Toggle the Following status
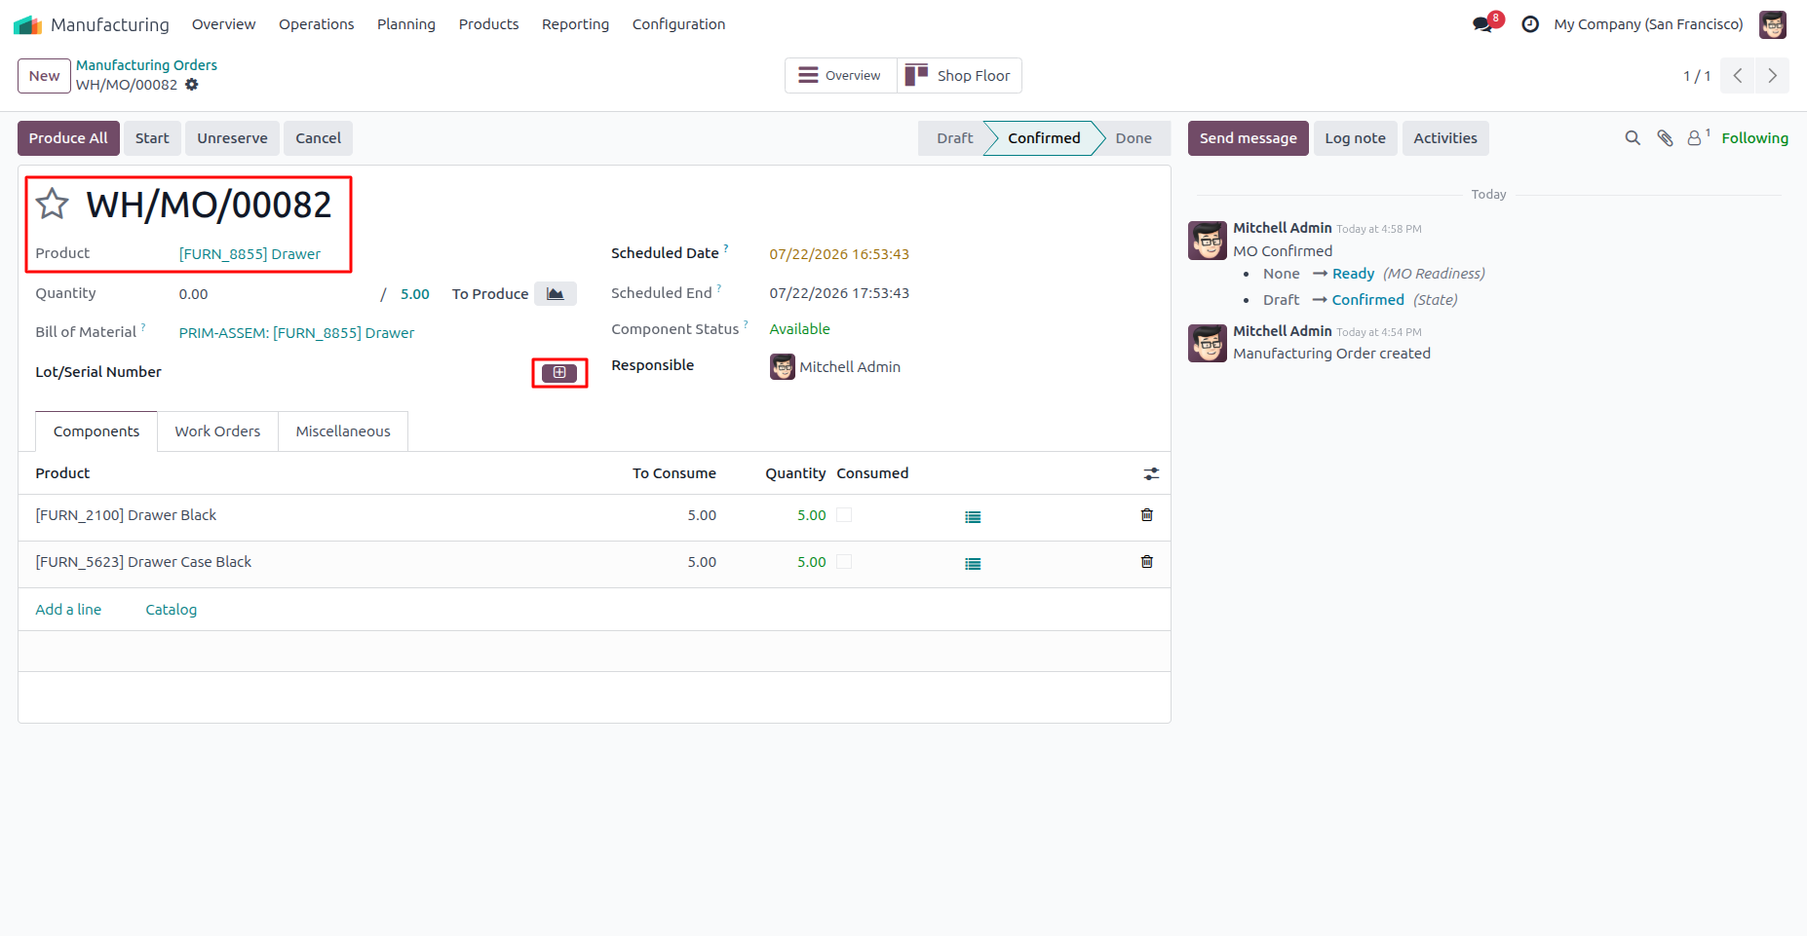The image size is (1807, 936). click(x=1754, y=138)
